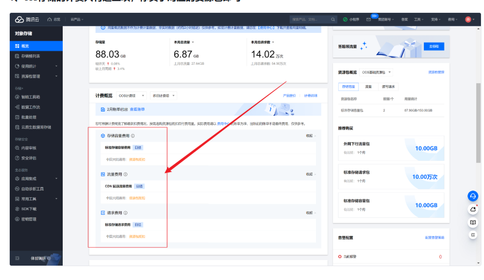484x280 pixels.
Task: Click the blue headset support floating button
Action: [x=473, y=196]
